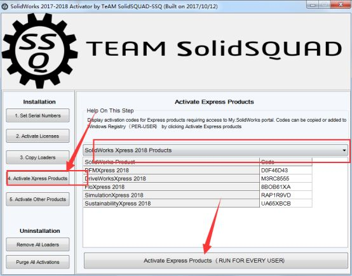Select the SustainabilityXpress 2018 row
Screen dimensions: 352x276
(x=198, y=204)
